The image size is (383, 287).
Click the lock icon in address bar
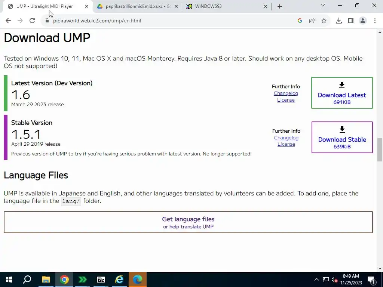pos(47,21)
